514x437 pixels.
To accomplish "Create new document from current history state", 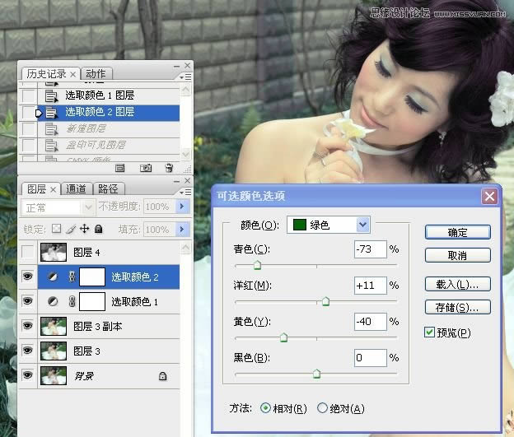I will point(120,168).
